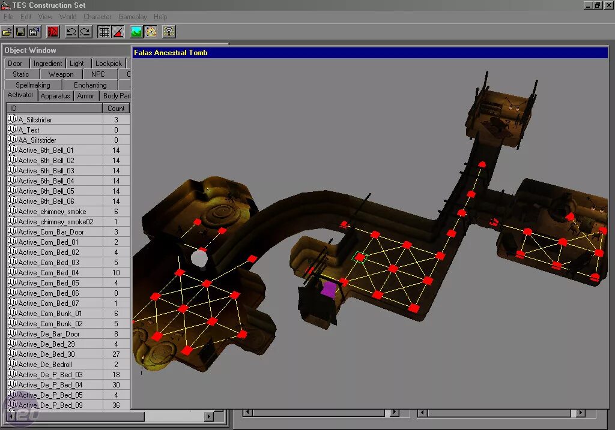This screenshot has height=430, width=615.
Task: Select the Active_Com_Bed_07 activator icon
Action: point(13,302)
